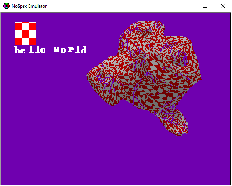Click the center red square of the checkerboard

point(25,33)
